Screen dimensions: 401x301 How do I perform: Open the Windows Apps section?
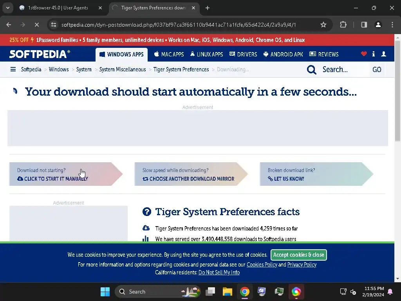click(x=121, y=54)
